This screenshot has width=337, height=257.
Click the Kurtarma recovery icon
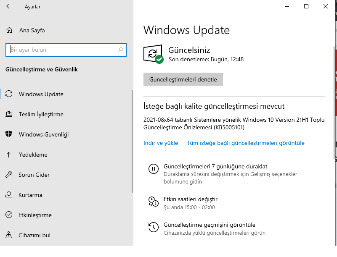coord(9,195)
